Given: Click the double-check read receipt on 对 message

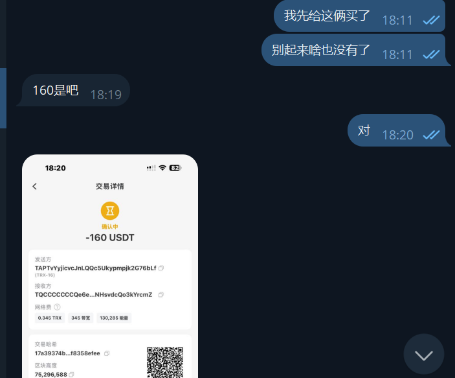Looking at the screenshot, I should [x=431, y=135].
